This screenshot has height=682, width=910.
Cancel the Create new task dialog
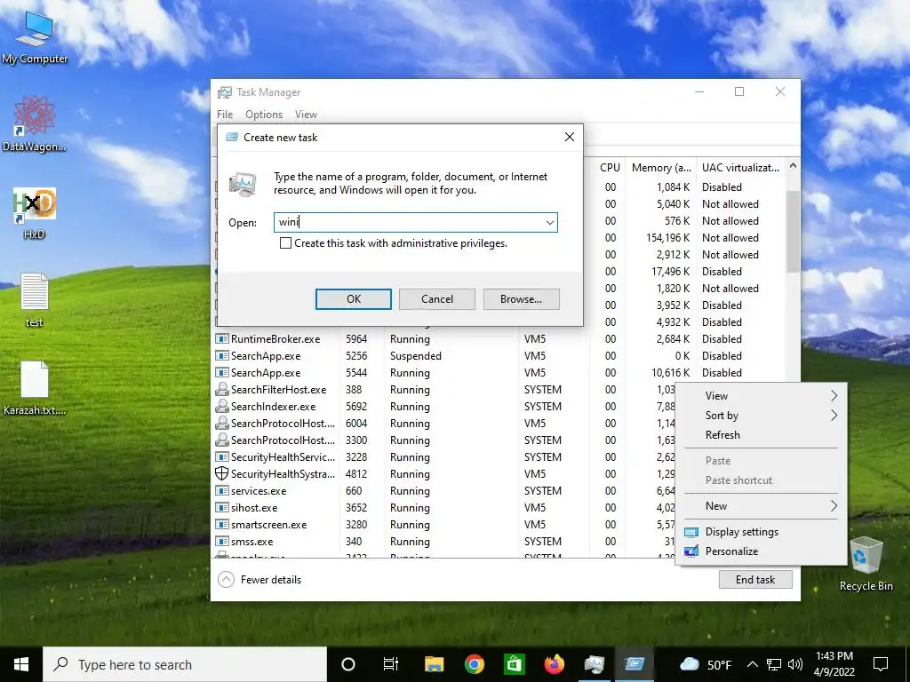437,299
